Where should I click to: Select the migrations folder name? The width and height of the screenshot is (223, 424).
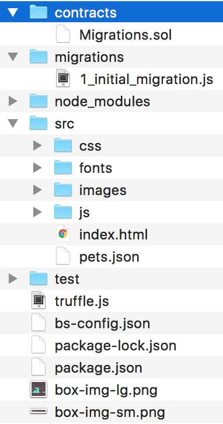point(89,57)
